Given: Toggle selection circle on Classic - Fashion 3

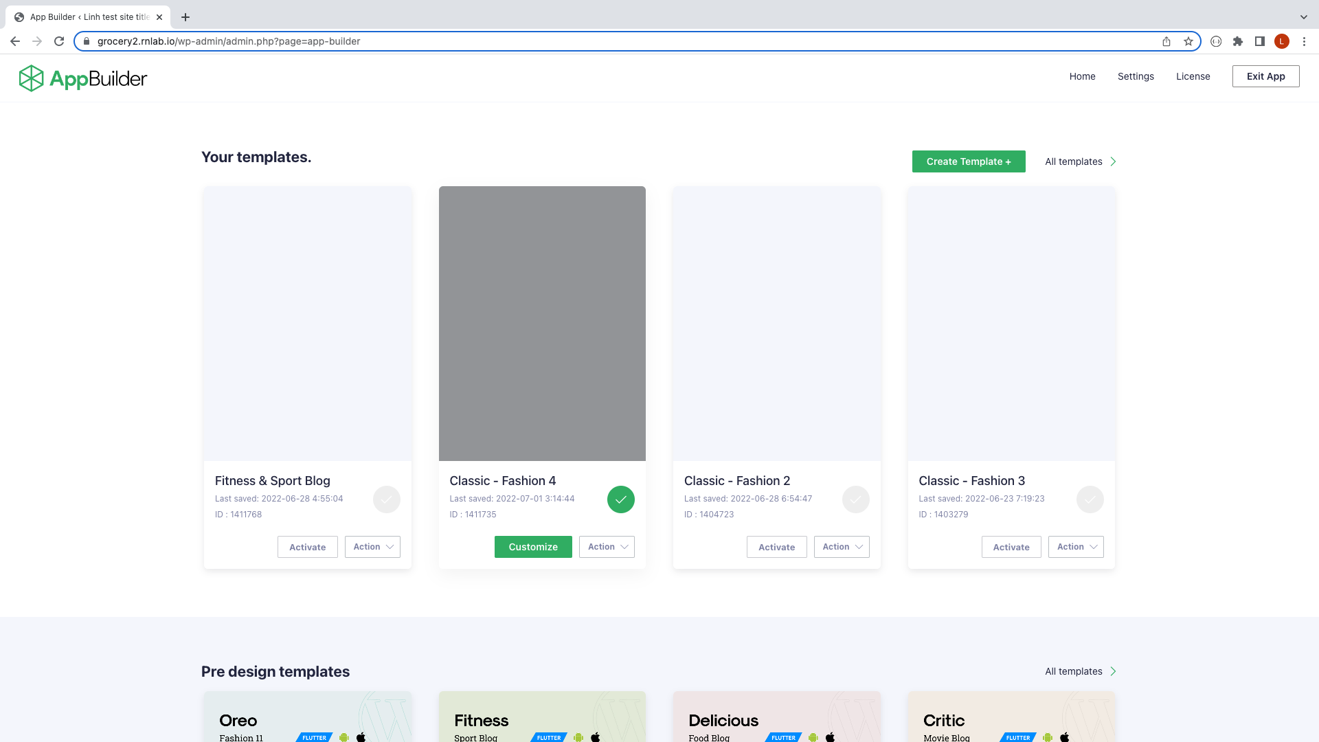Looking at the screenshot, I should (1090, 499).
